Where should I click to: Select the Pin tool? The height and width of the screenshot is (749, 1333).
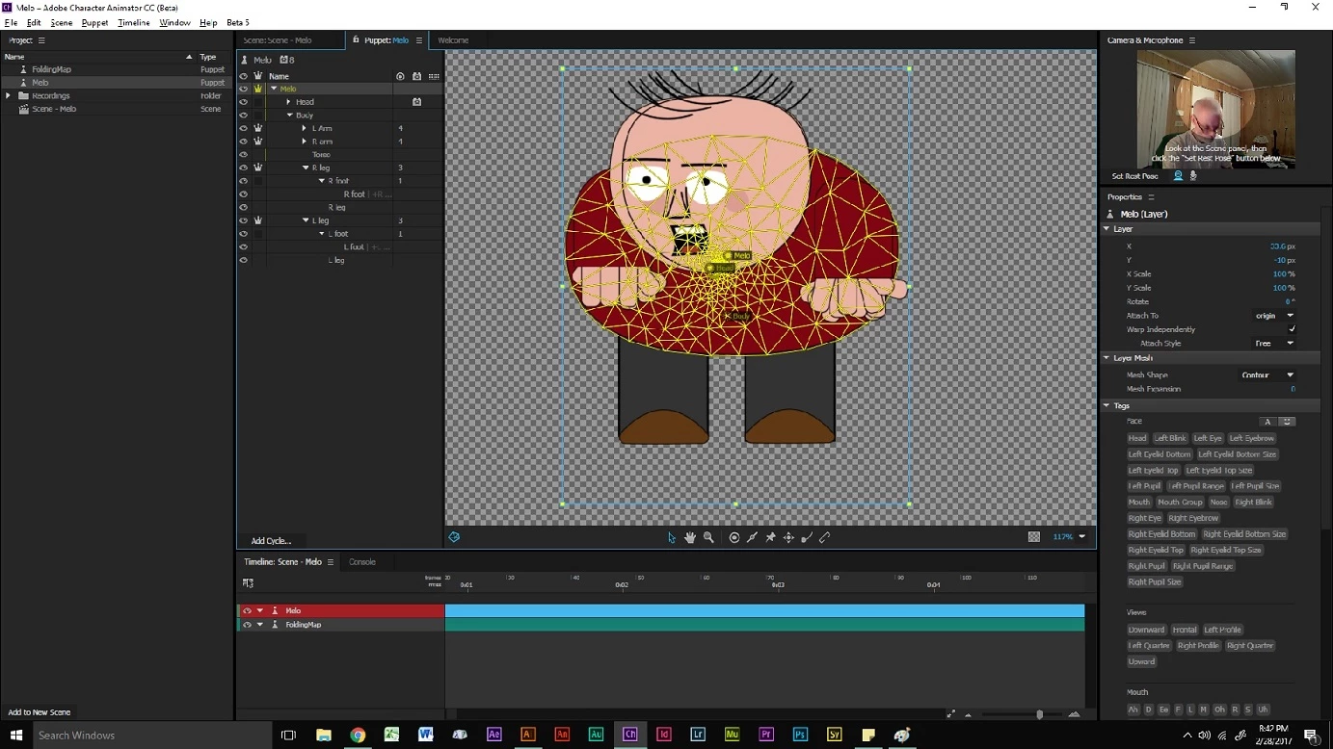(x=770, y=537)
